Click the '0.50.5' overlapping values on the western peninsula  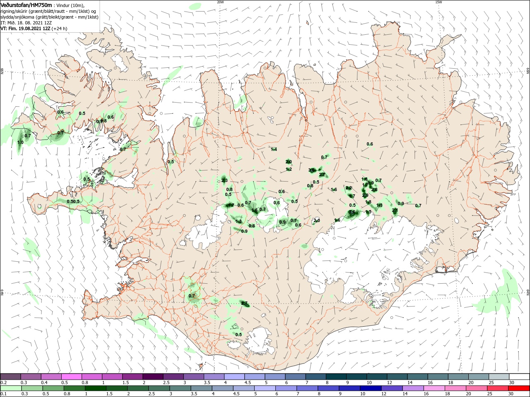73,201
